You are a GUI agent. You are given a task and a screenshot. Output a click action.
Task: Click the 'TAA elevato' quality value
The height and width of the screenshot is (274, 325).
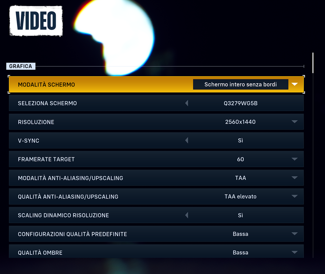240,196
